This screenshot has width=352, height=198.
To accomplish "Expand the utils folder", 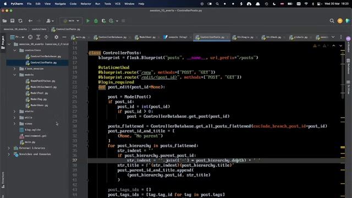I will click(15, 117).
